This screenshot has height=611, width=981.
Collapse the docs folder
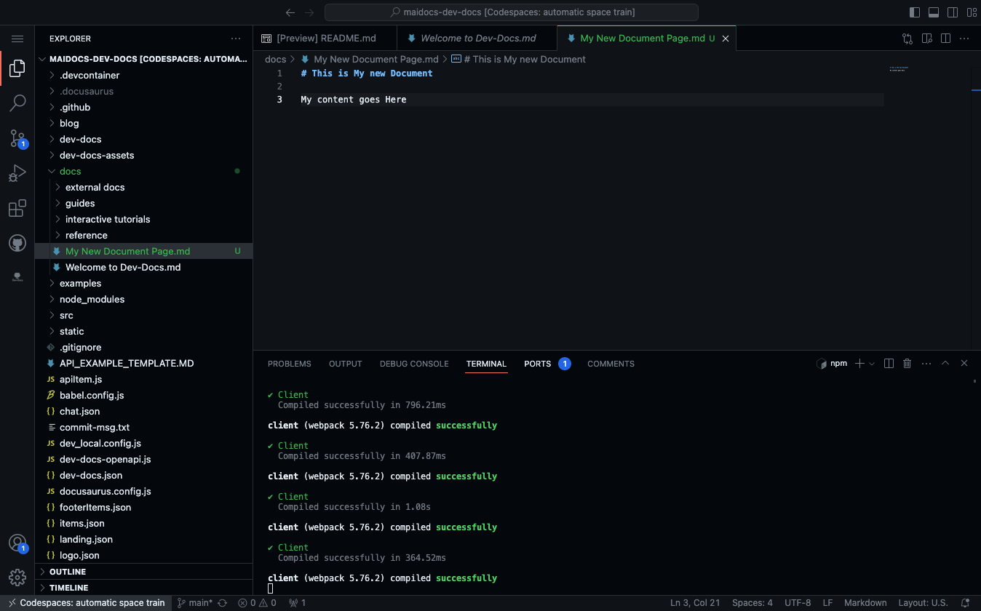(70, 171)
